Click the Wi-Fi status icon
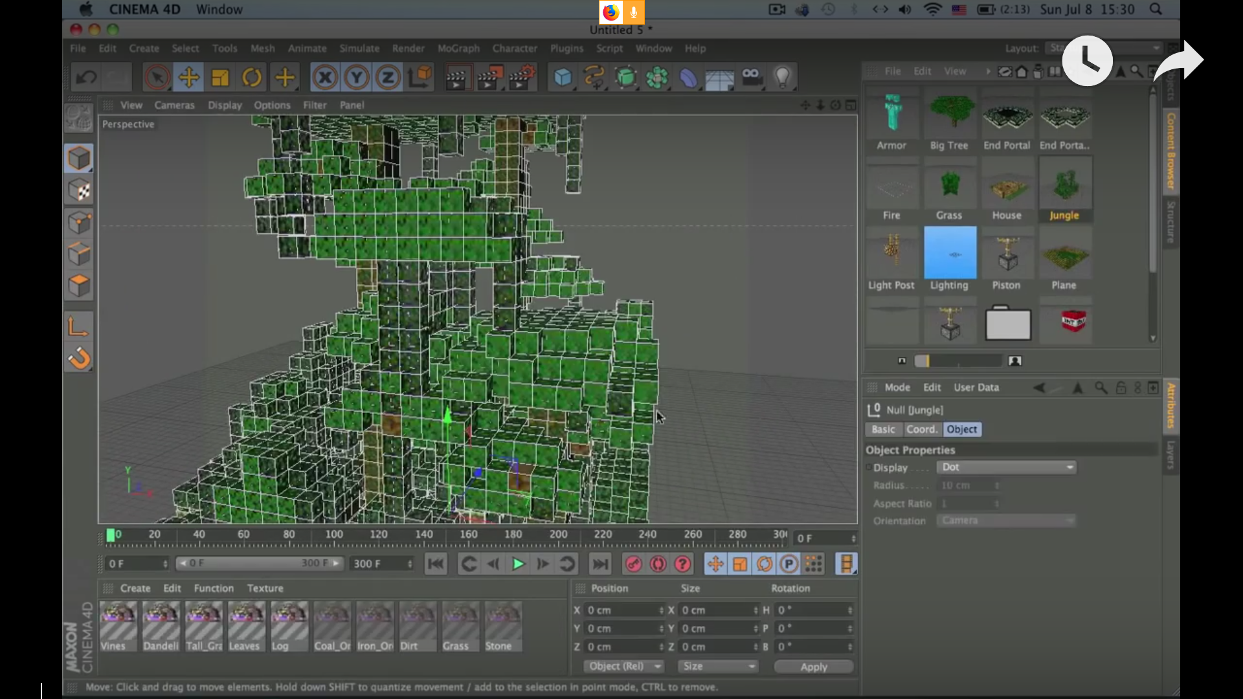The width and height of the screenshot is (1243, 699). [932, 10]
